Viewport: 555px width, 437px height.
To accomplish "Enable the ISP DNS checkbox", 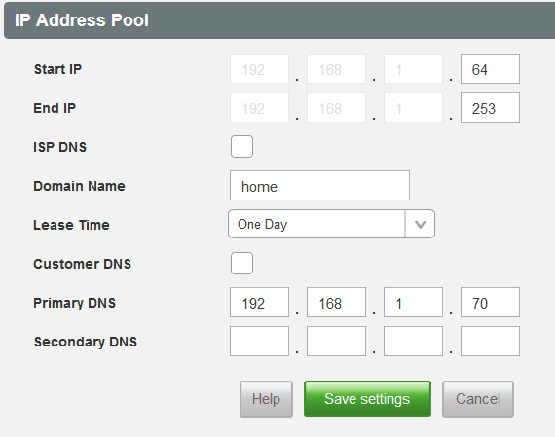I will click(x=241, y=147).
